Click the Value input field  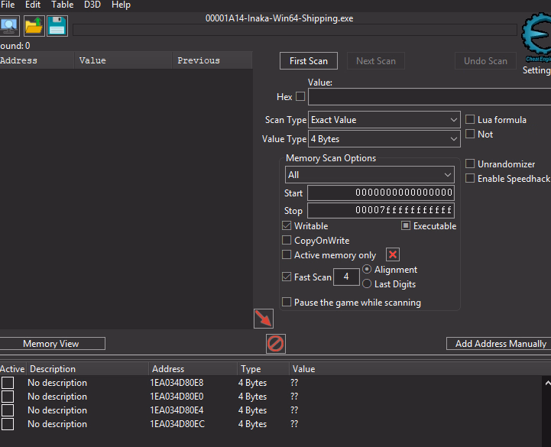[x=428, y=97]
